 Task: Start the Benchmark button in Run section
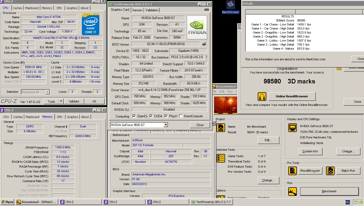(329, 191)
